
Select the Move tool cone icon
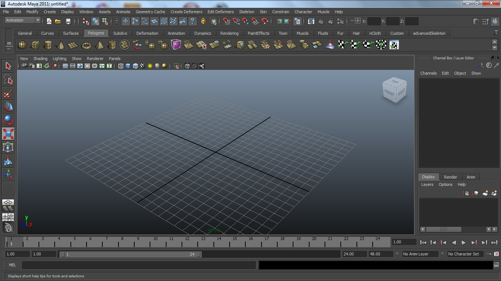(8, 106)
